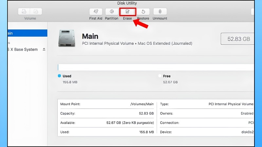Select the Main volume in sidebar
The image size is (262, 147).
tap(28, 33)
